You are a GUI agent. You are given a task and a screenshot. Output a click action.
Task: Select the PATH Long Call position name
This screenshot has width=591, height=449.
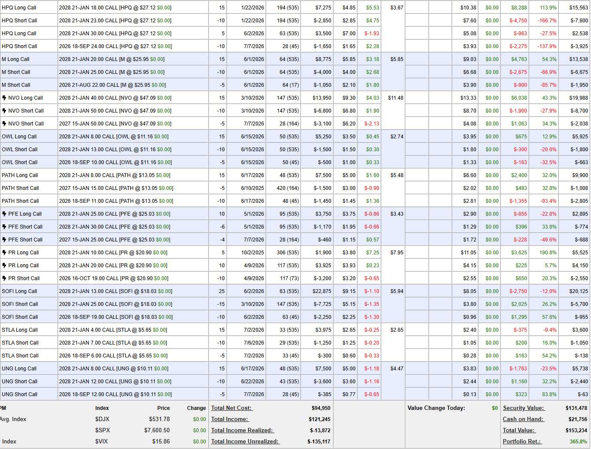(20, 175)
